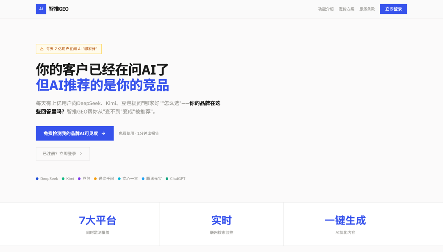
Task: Open the 定价方案 navigation item
Action: [346, 9]
